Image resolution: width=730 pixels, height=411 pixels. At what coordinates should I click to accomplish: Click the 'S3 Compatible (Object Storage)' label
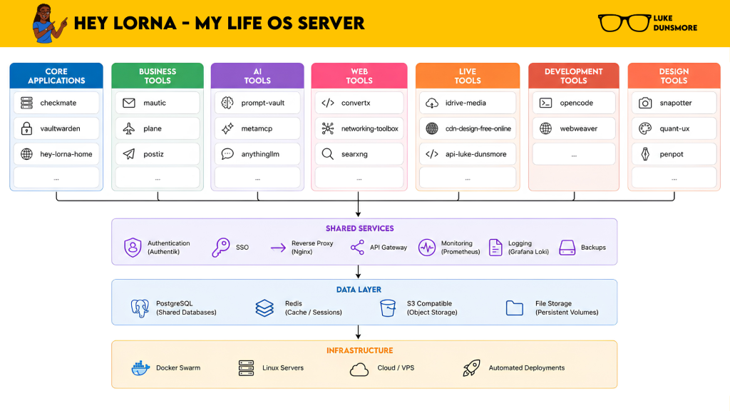coord(432,308)
